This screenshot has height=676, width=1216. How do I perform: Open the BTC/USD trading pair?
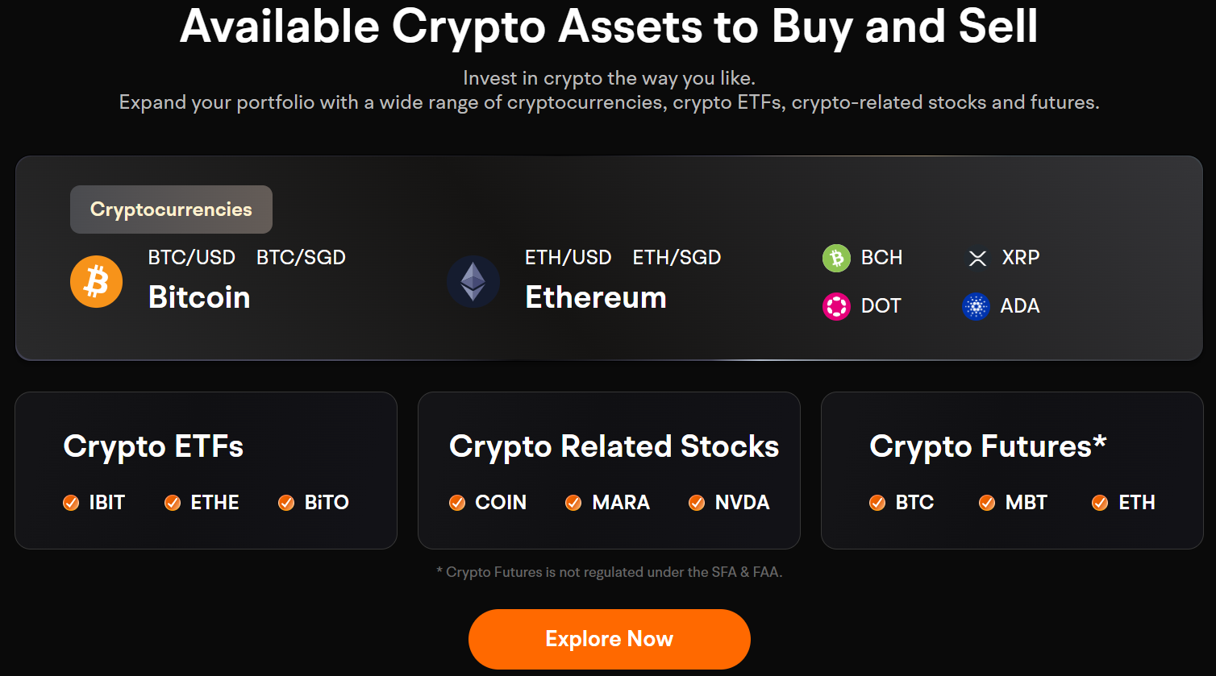192,258
